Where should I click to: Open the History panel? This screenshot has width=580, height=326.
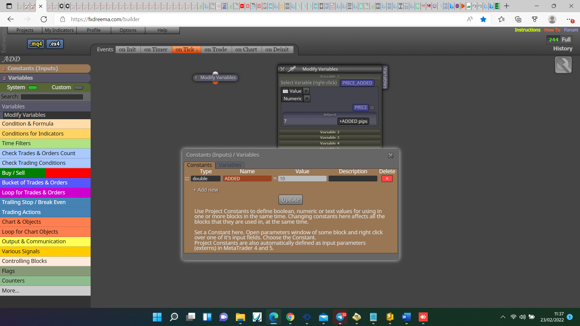pos(563,49)
